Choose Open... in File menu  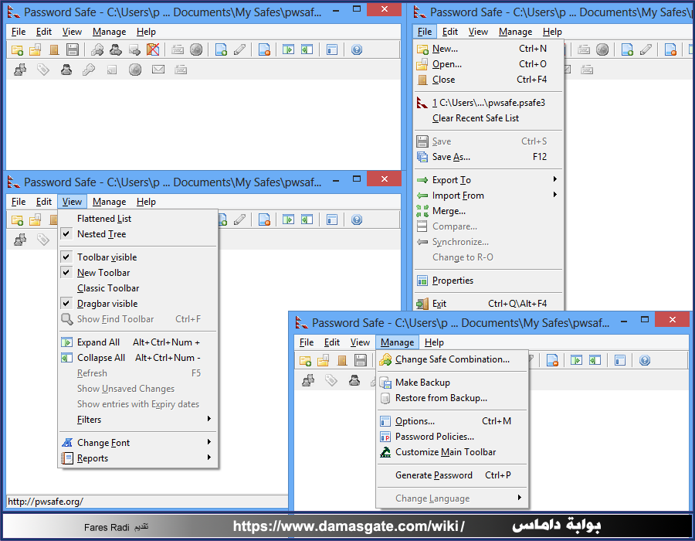click(x=487, y=64)
